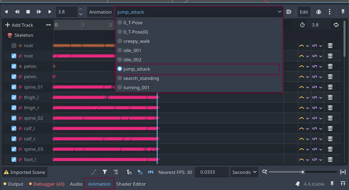This screenshot has height=190, width=349.
Task: Open the three-dot animation options menu
Action: point(330,12)
